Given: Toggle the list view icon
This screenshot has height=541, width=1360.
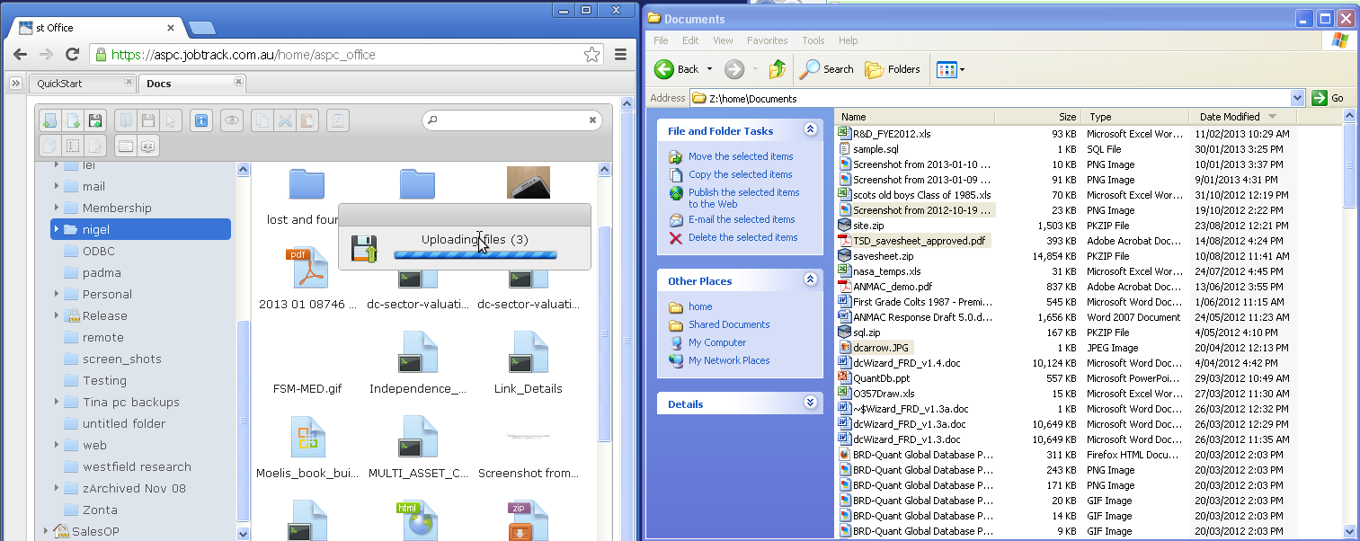Looking at the screenshot, I should 126,146.
